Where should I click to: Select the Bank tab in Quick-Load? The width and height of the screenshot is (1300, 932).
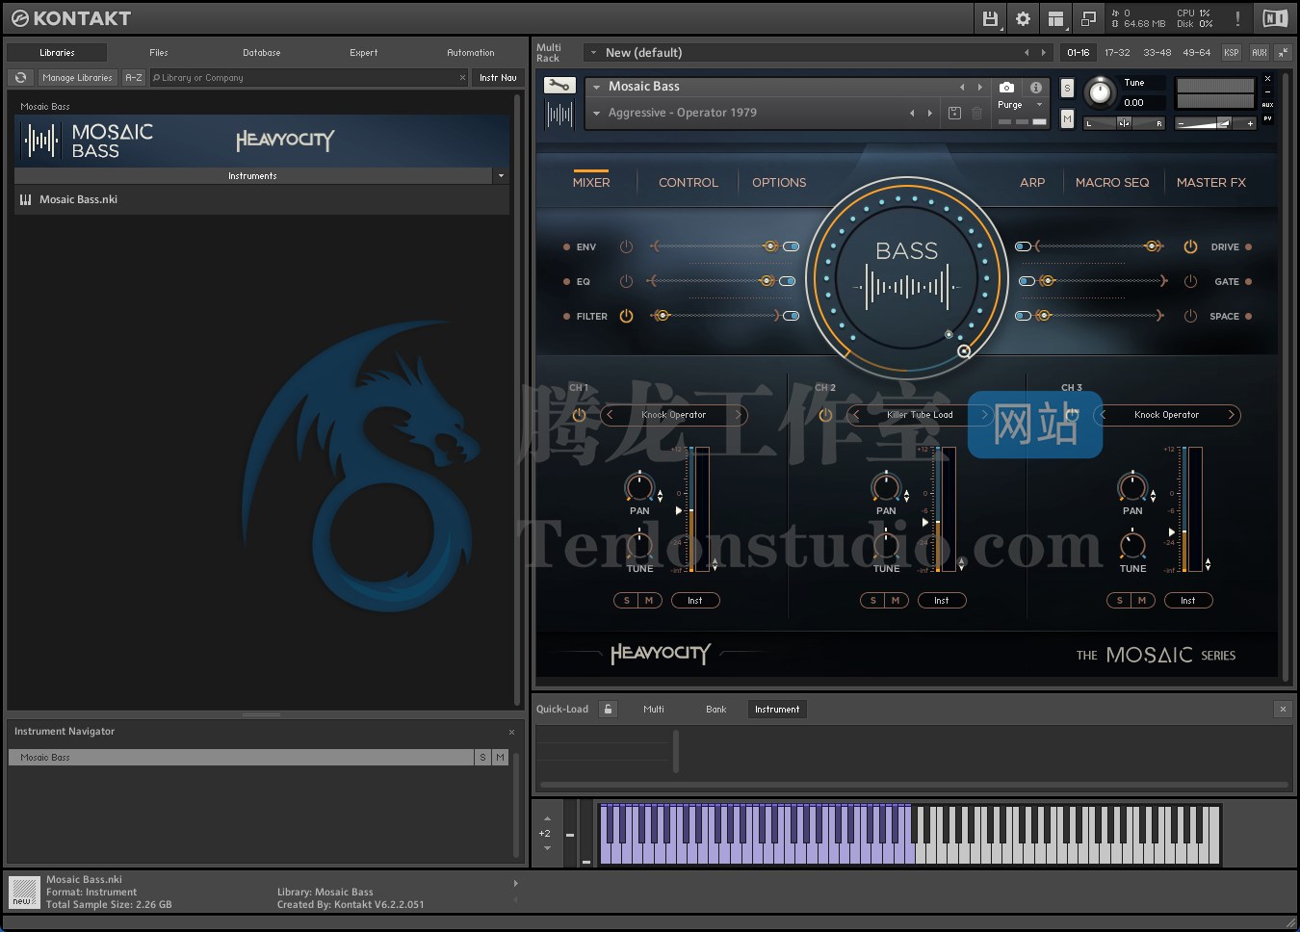[x=716, y=709]
